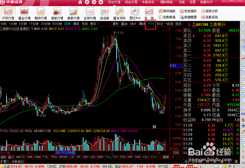
Task: Zoom in with plus button
Action: click(173, 157)
